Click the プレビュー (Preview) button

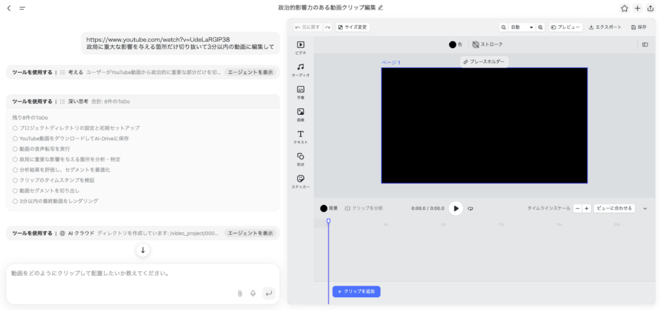[x=565, y=28]
